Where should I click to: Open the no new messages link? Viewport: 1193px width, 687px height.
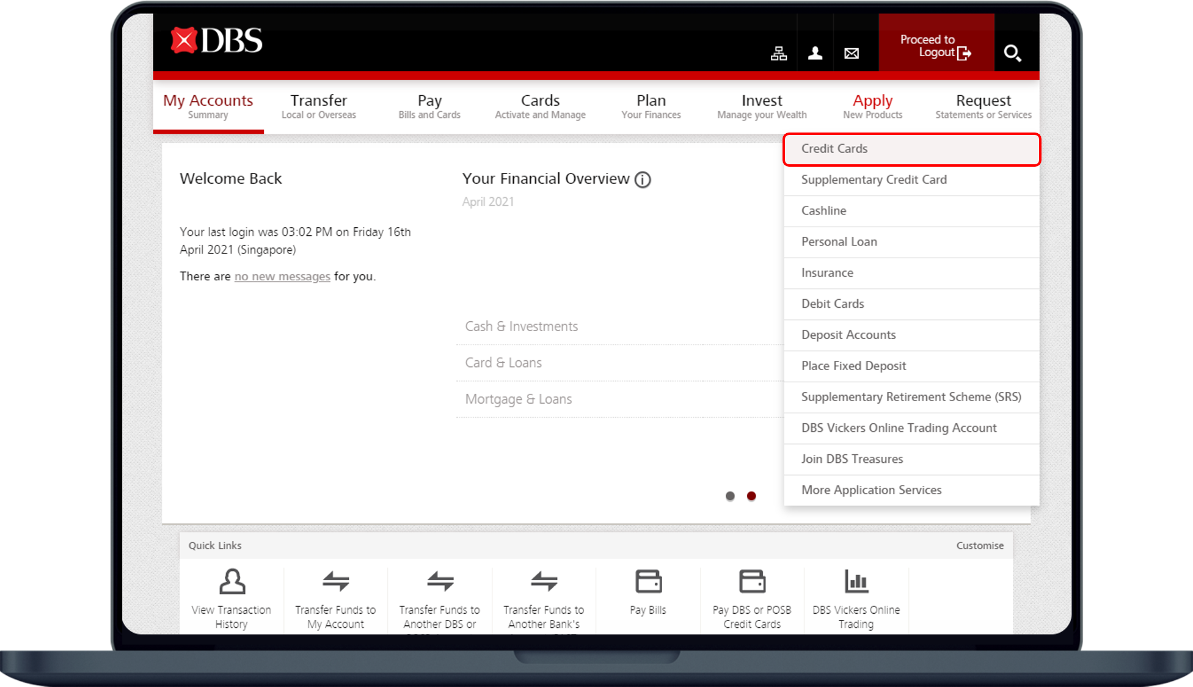[x=282, y=277]
